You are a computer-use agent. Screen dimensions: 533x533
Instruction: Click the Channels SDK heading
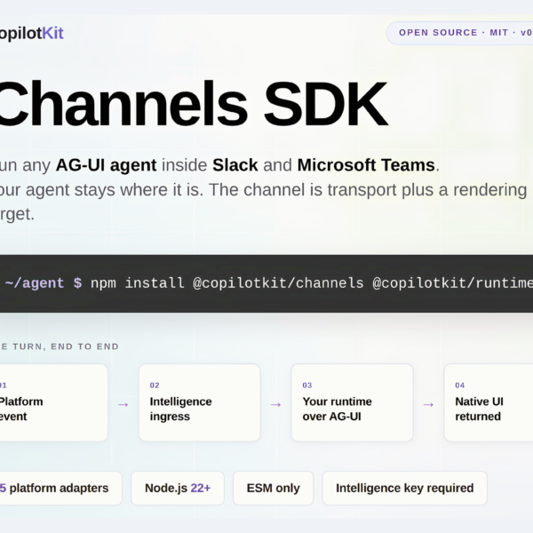[x=193, y=104]
